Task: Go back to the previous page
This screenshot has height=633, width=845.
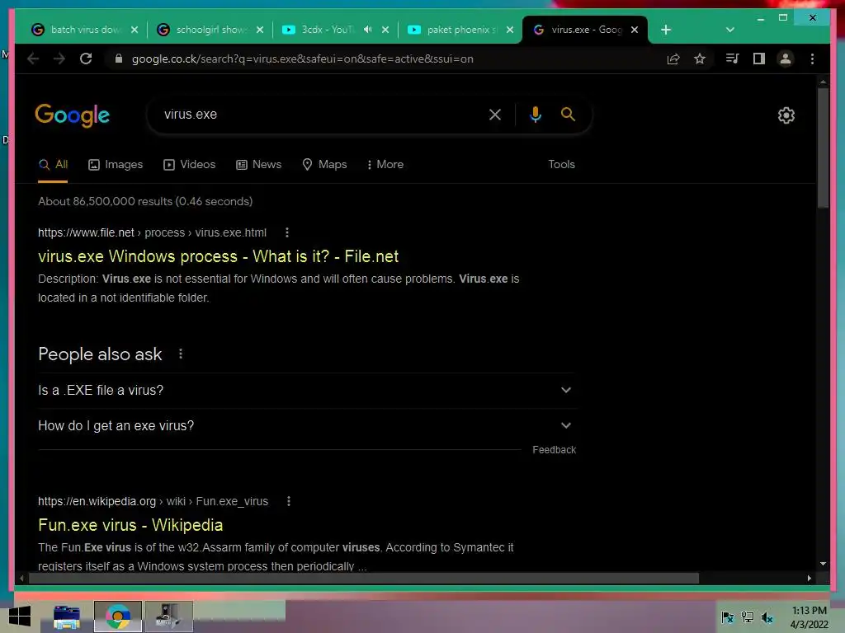Action: [33, 59]
